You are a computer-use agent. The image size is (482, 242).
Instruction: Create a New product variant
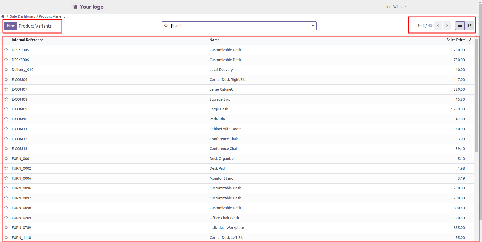pyautogui.click(x=11, y=26)
